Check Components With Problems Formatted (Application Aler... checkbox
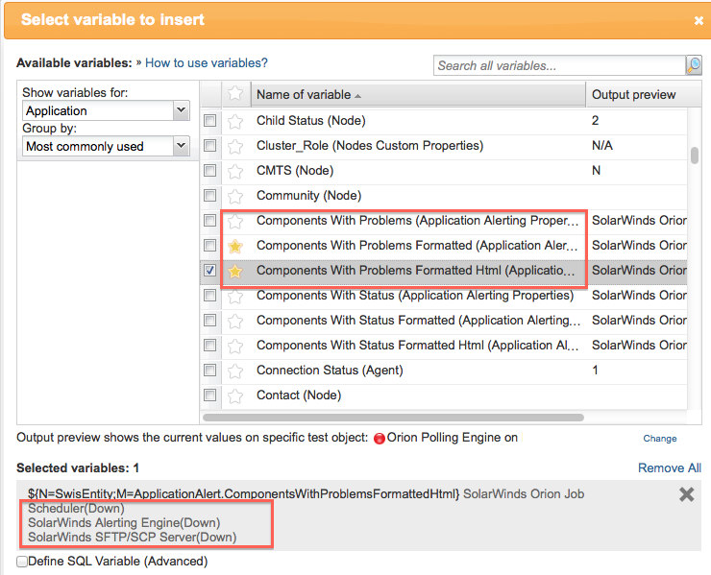The height and width of the screenshot is (575, 711). 210,245
